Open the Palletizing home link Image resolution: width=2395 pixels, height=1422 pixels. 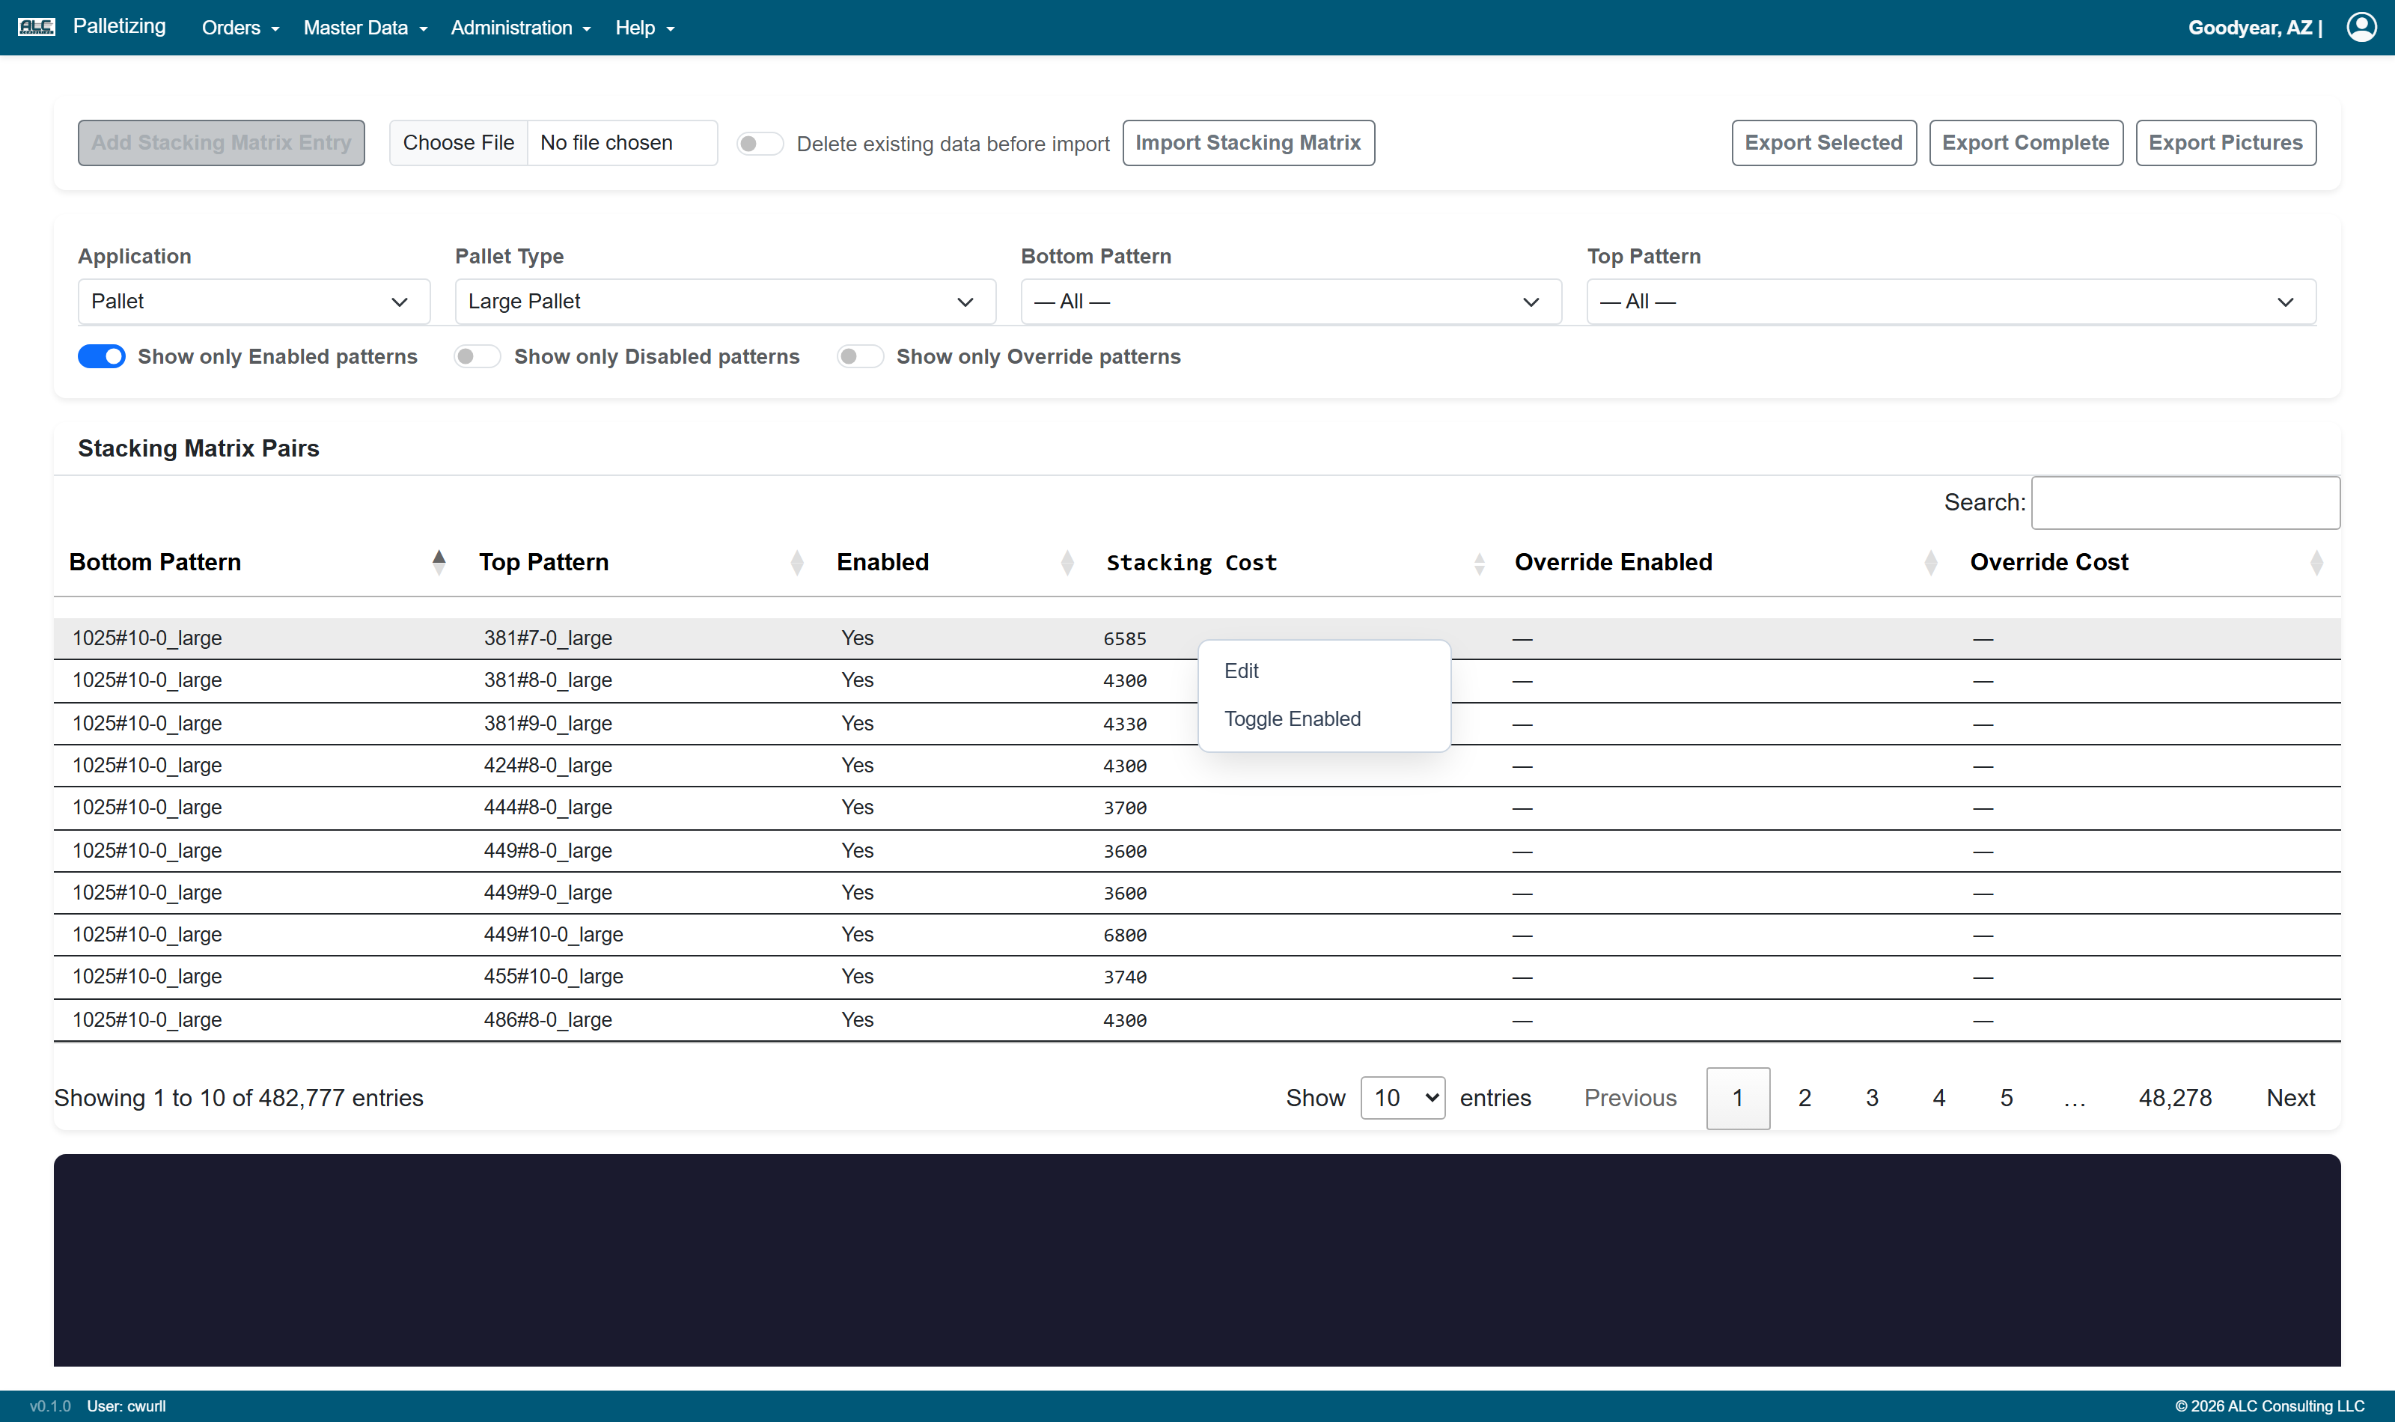tap(120, 27)
